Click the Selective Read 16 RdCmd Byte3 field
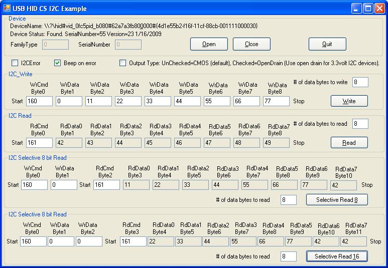 133,241
